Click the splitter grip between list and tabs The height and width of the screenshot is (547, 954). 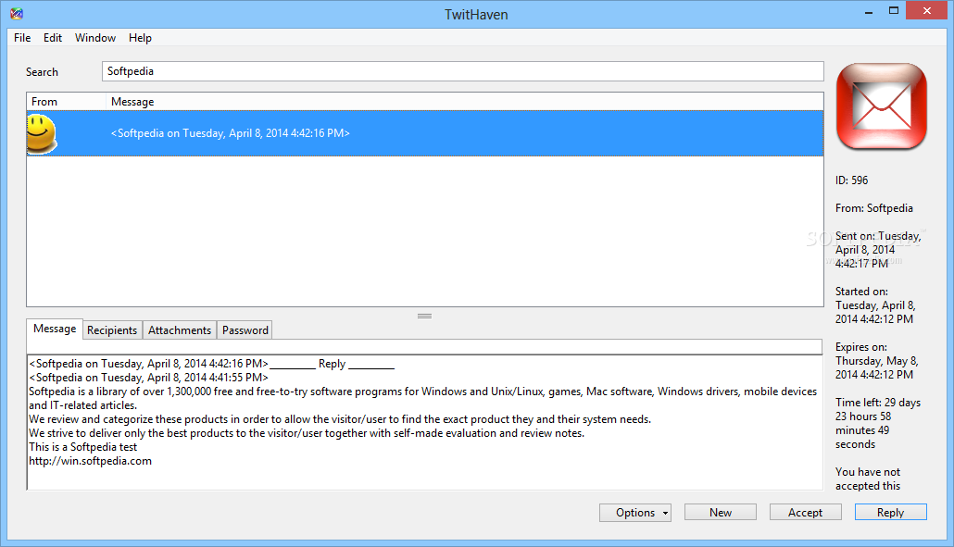click(425, 316)
